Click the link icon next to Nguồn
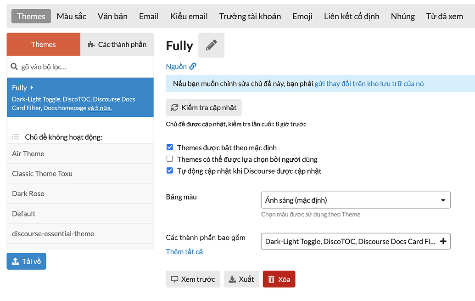 point(193,67)
